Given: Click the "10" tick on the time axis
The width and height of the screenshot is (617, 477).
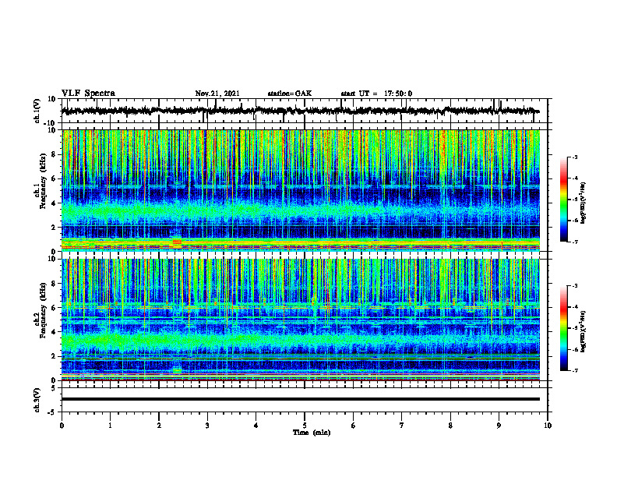Looking at the screenshot, I should [548, 426].
